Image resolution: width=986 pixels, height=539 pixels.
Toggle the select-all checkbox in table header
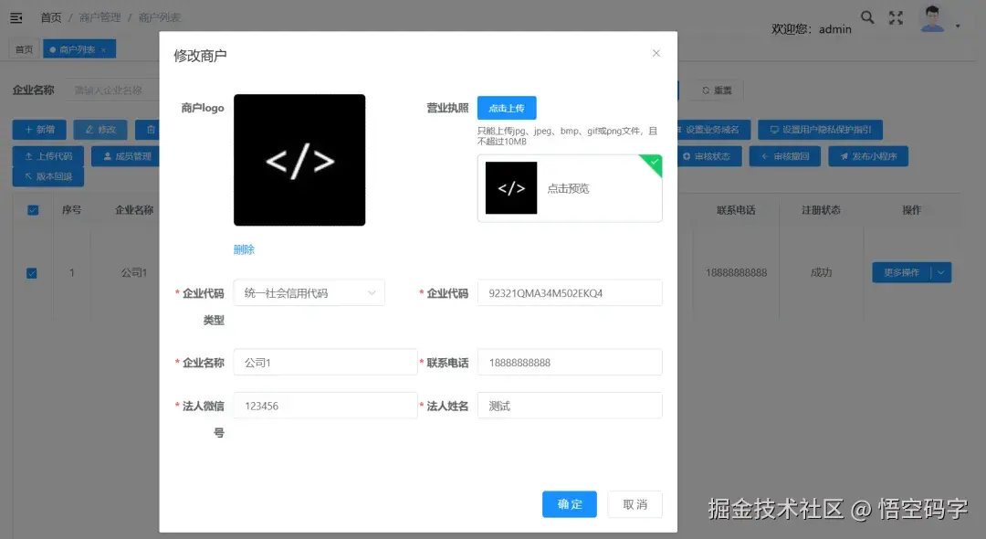pos(33,209)
